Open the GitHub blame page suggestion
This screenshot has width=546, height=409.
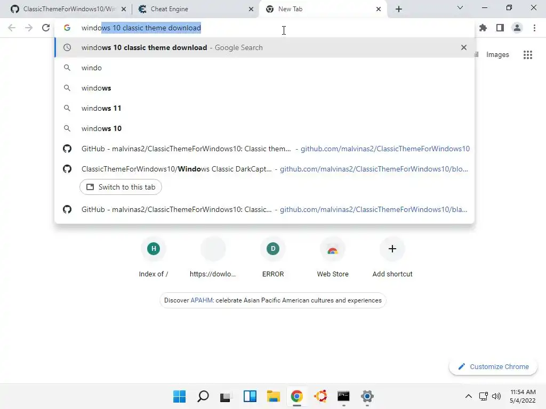(x=264, y=209)
